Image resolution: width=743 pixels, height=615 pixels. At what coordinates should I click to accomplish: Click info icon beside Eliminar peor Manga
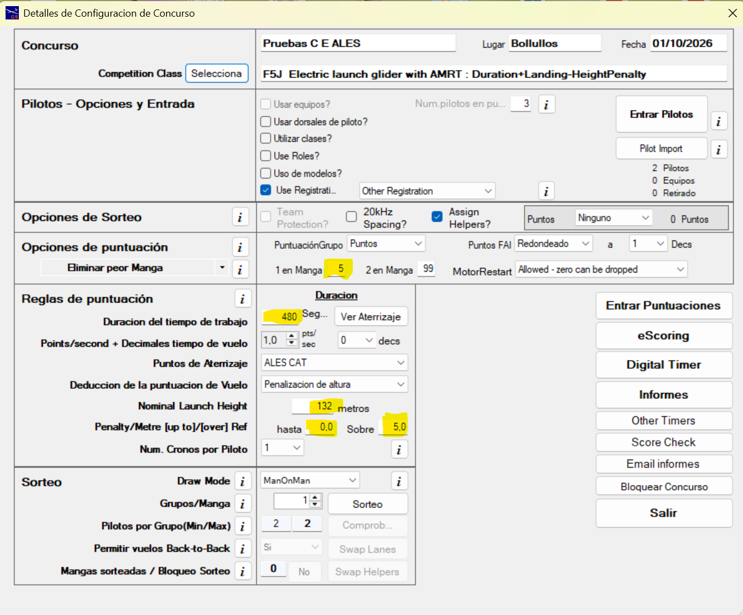(240, 269)
